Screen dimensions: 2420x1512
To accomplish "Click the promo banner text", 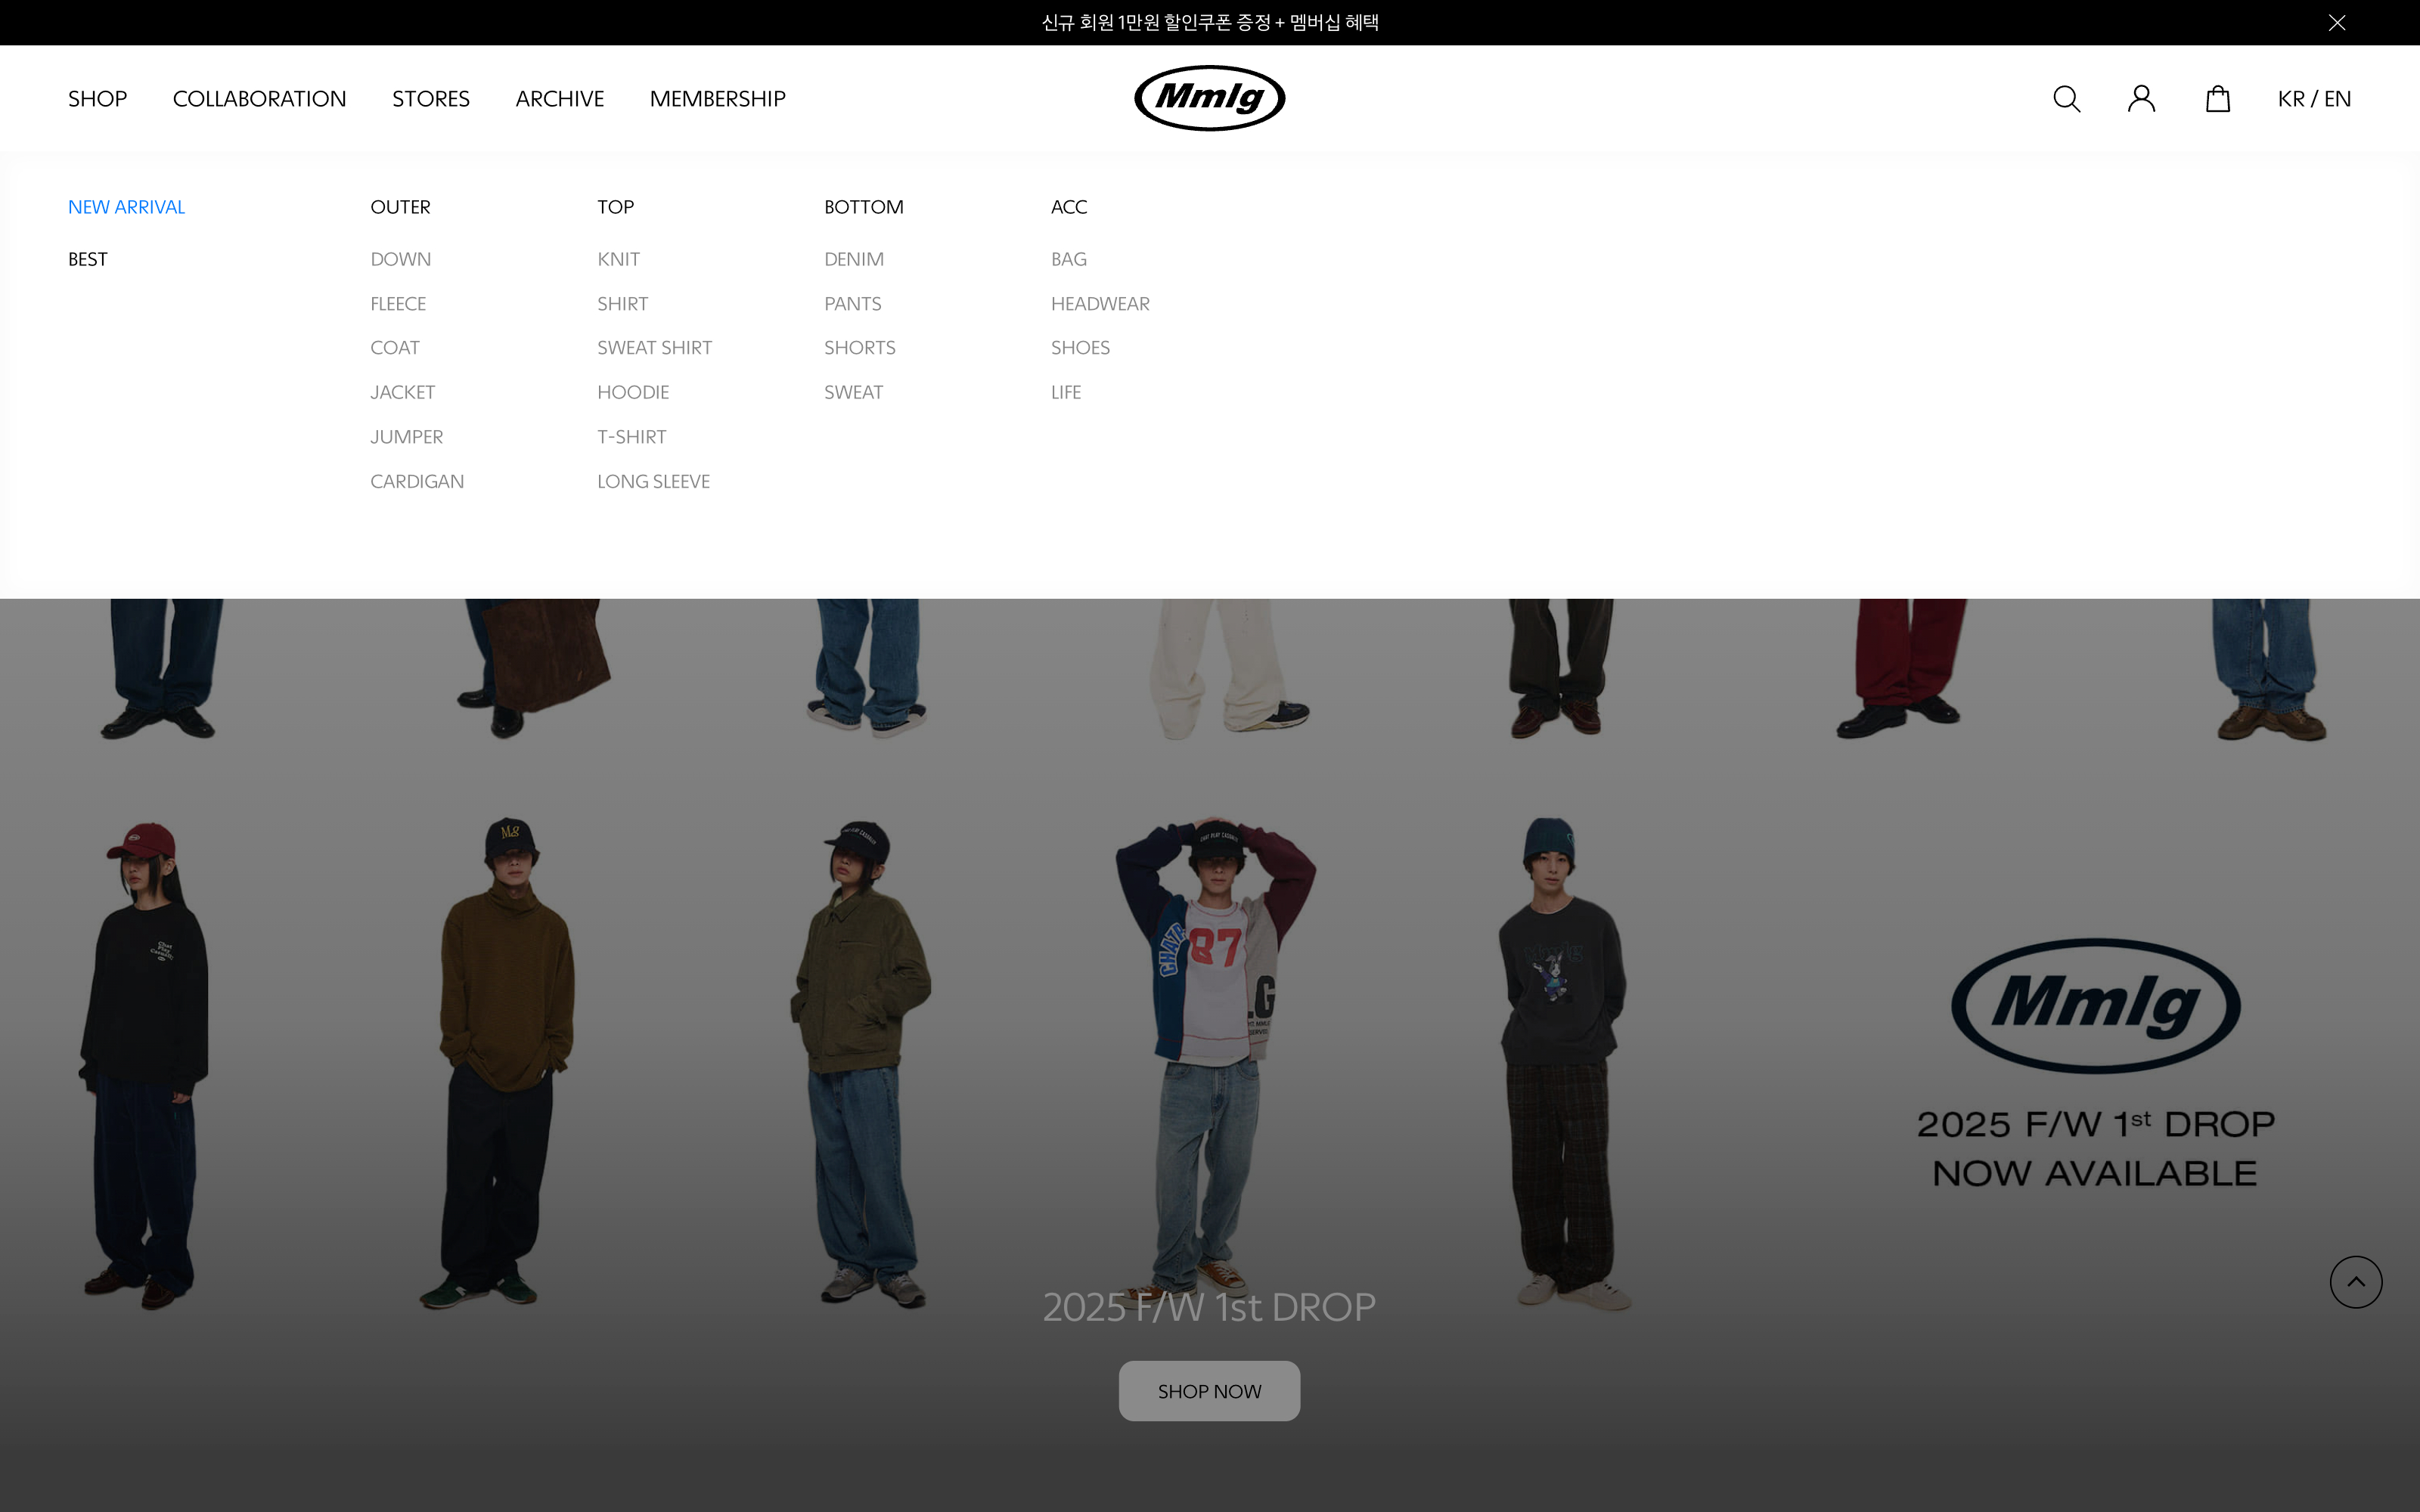I will point(1209,22).
